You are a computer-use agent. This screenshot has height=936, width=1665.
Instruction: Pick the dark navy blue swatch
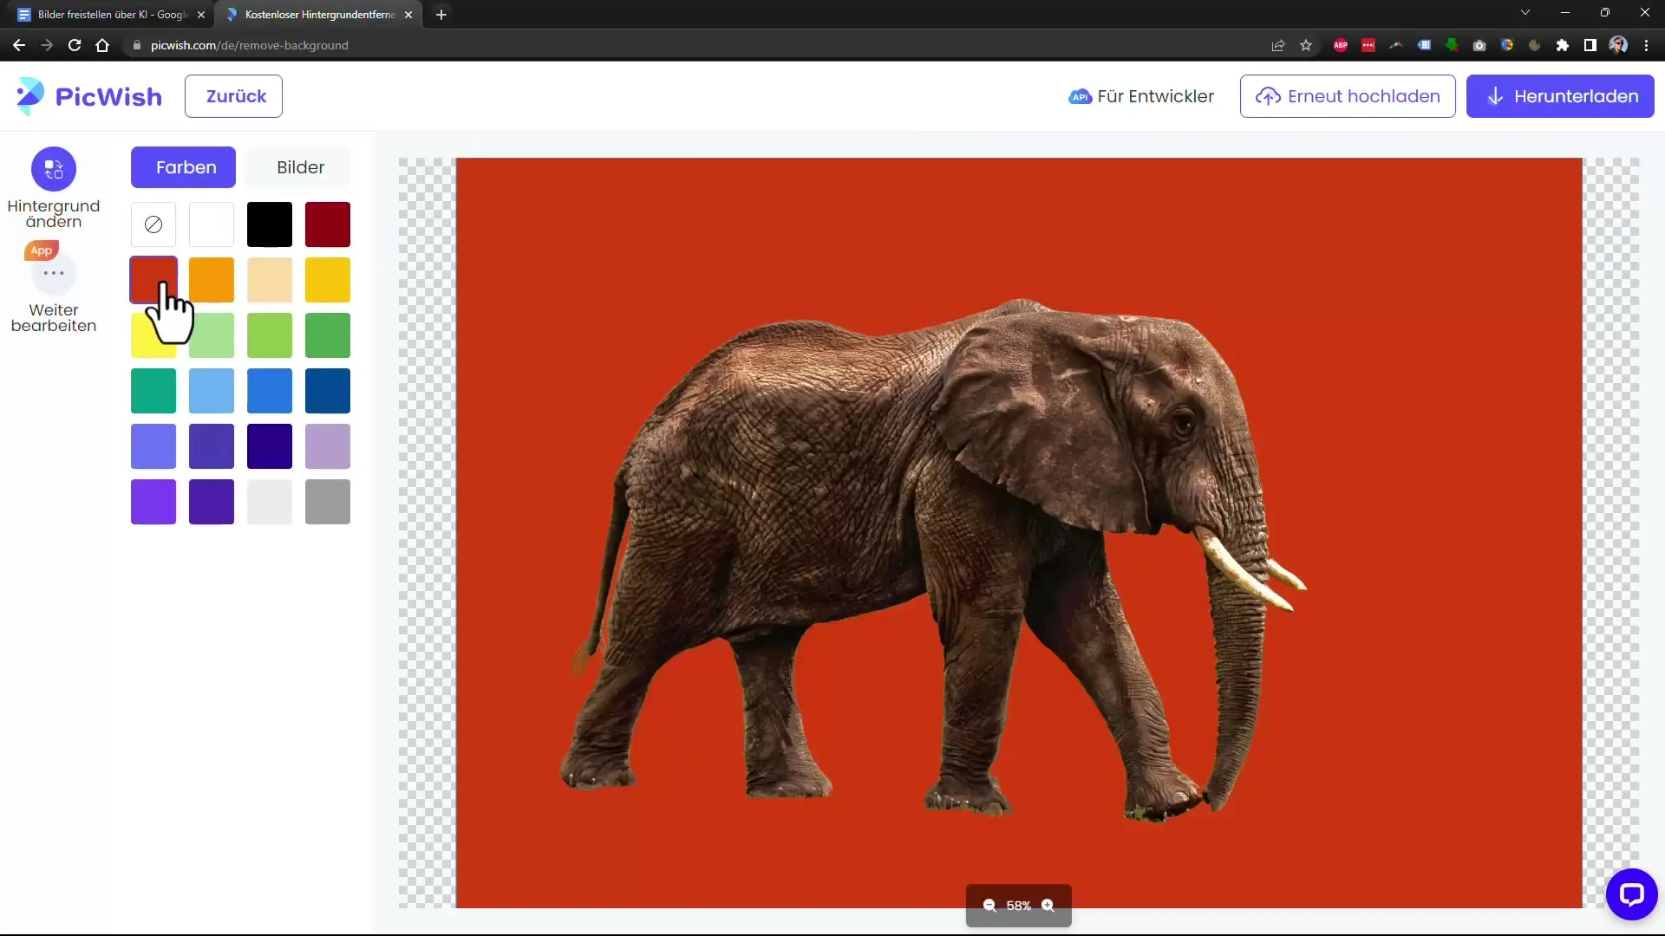[x=328, y=391]
